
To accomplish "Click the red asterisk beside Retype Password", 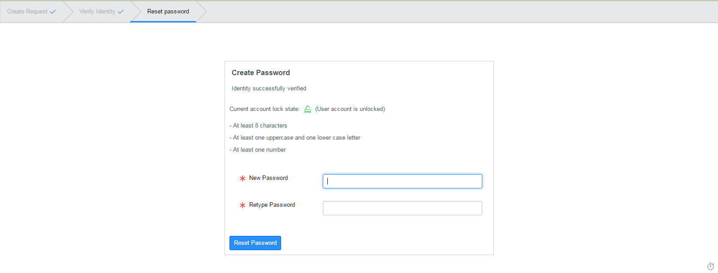I will click(242, 205).
